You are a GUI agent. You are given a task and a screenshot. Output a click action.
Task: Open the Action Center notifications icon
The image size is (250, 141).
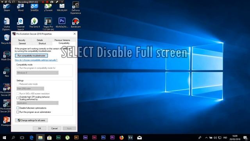click(x=245, y=137)
